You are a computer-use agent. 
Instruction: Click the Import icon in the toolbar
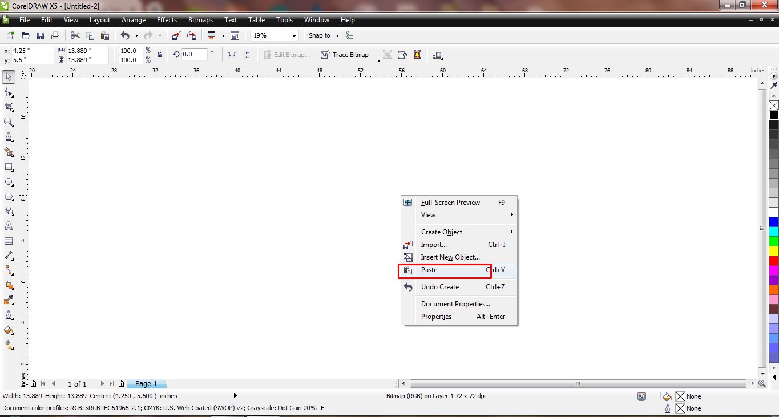[177, 35]
